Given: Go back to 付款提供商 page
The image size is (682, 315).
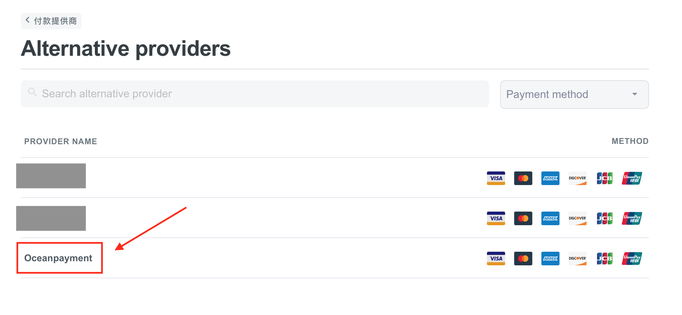Looking at the screenshot, I should click(51, 21).
